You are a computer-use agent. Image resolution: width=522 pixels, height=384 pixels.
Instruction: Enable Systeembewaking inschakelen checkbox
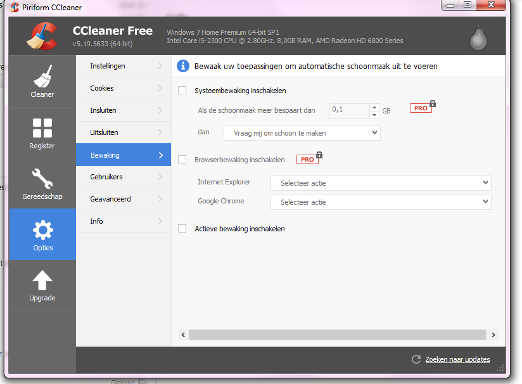(x=182, y=91)
